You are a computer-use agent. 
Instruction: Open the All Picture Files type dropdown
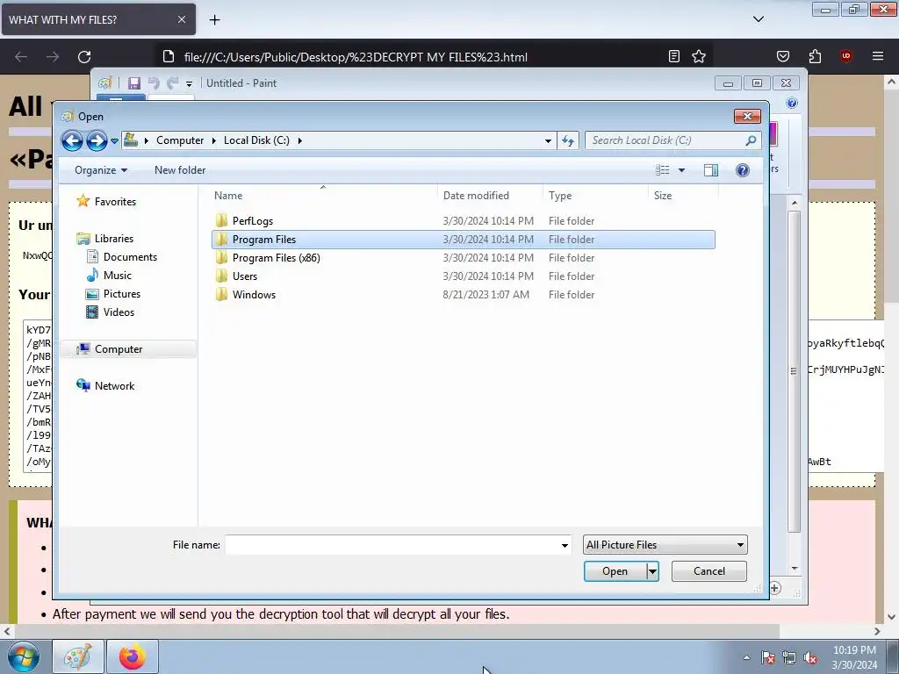[665, 544]
